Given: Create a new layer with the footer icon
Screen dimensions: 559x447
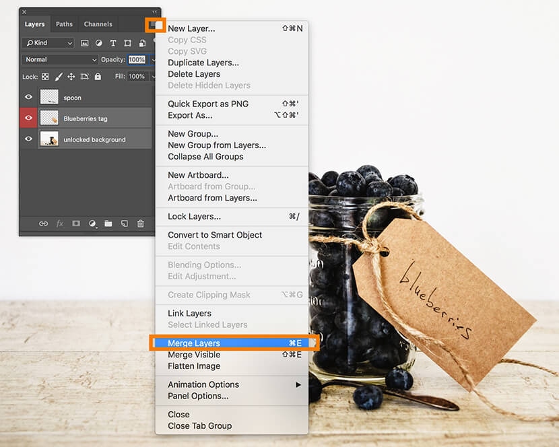Looking at the screenshot, I should (125, 224).
